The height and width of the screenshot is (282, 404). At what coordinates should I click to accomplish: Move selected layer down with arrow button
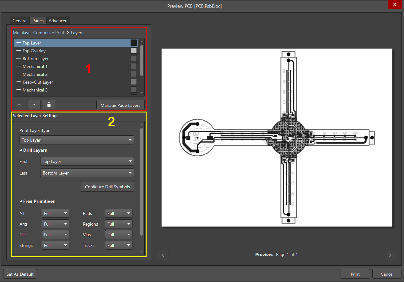click(34, 105)
